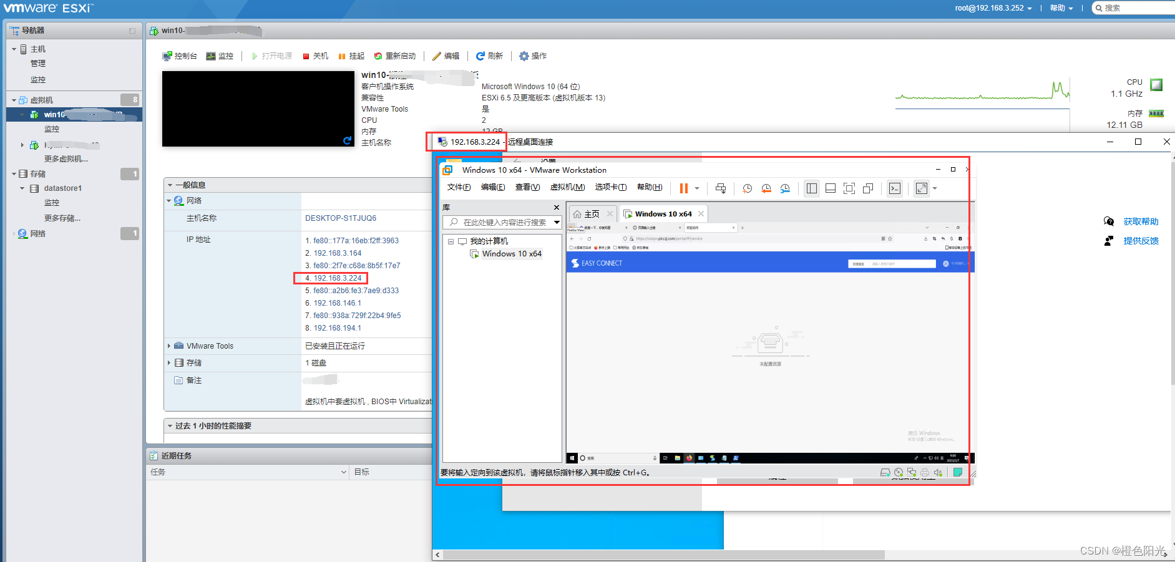Open snapshot manager with the wrench clock icon

pyautogui.click(x=785, y=188)
